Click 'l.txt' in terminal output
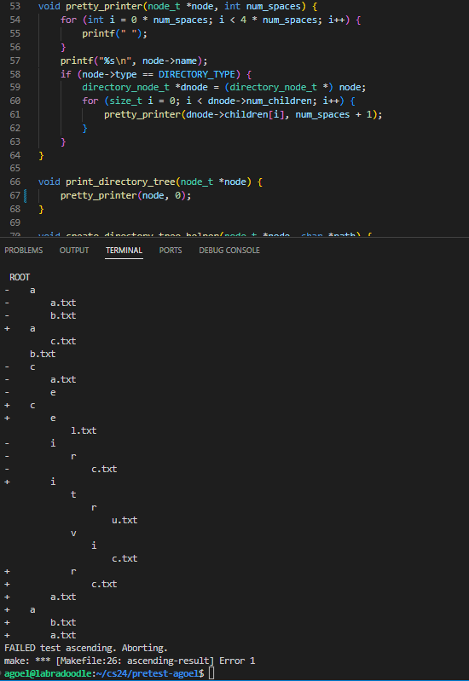This screenshot has height=681, width=469. [x=84, y=430]
